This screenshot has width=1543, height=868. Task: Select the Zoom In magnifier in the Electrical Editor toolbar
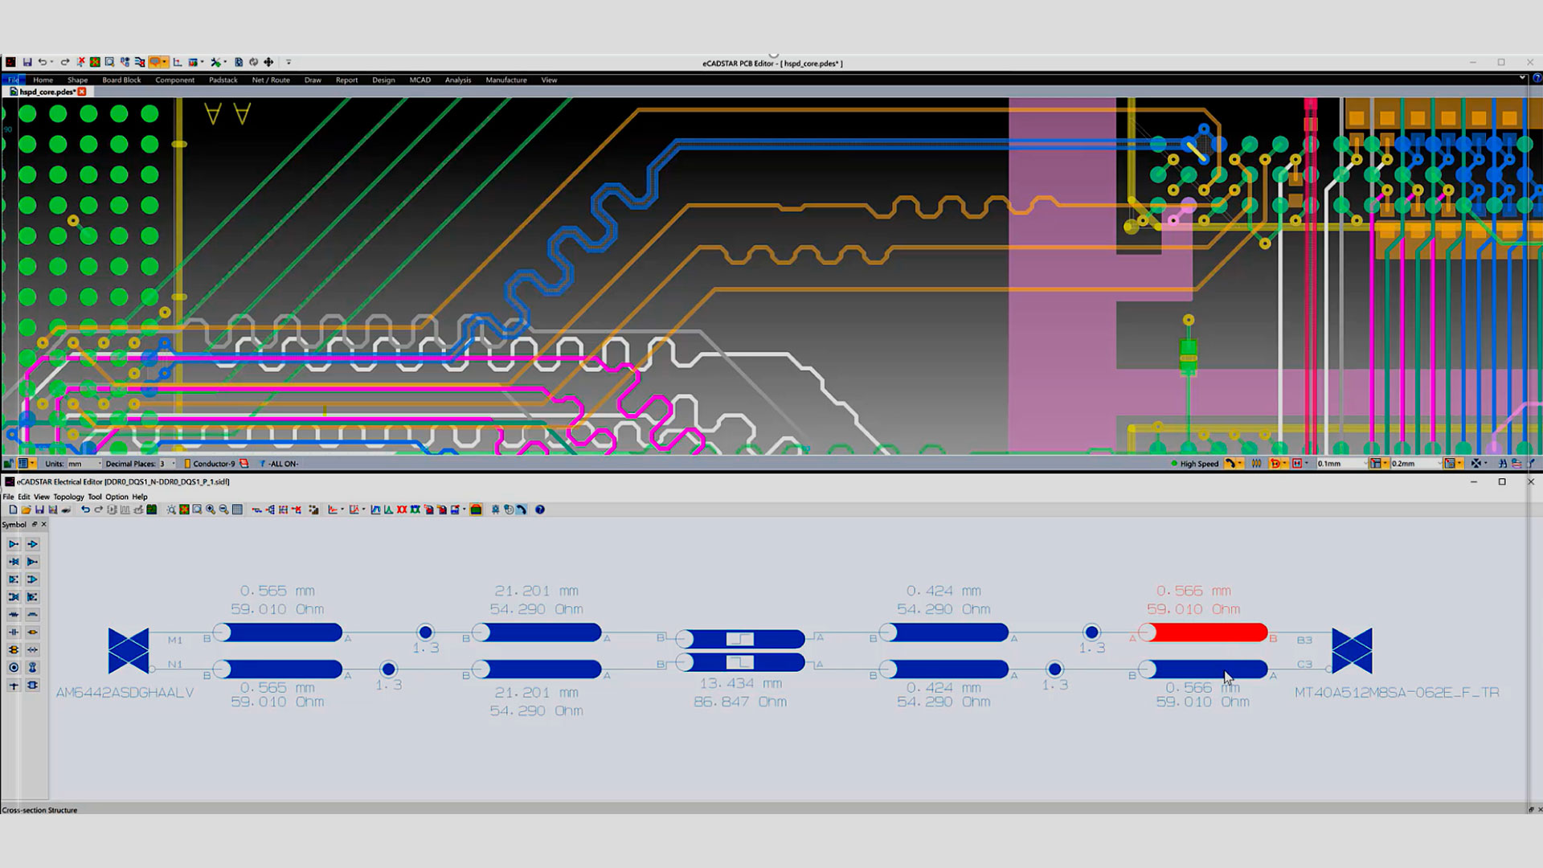pos(210,510)
